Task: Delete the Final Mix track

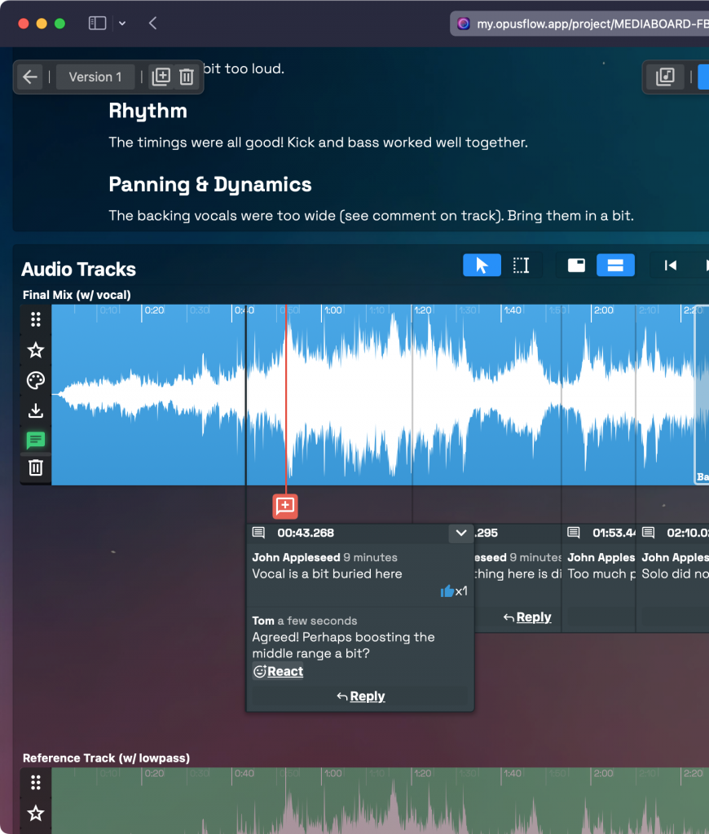Action: pyautogui.click(x=36, y=467)
